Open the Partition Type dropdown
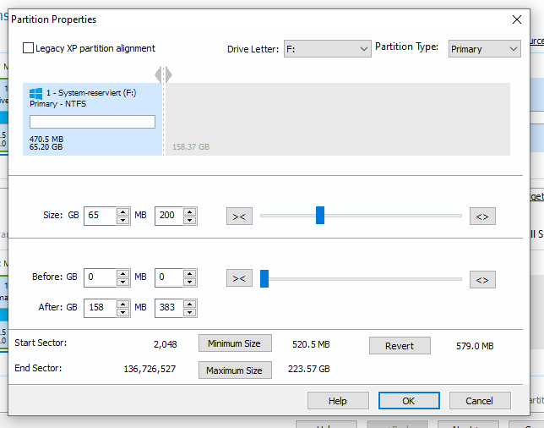This screenshot has width=544, height=428. (x=484, y=49)
